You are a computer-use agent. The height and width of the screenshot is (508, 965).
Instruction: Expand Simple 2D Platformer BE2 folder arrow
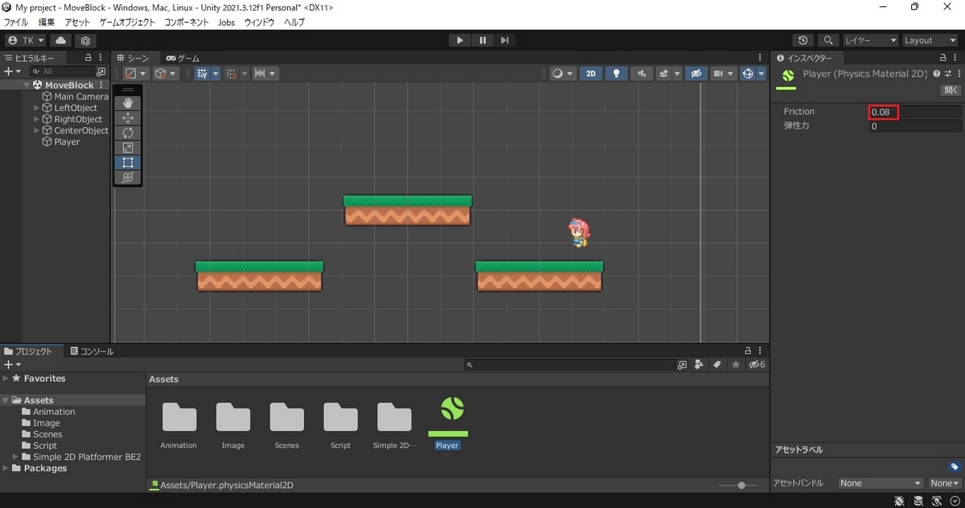pos(15,457)
